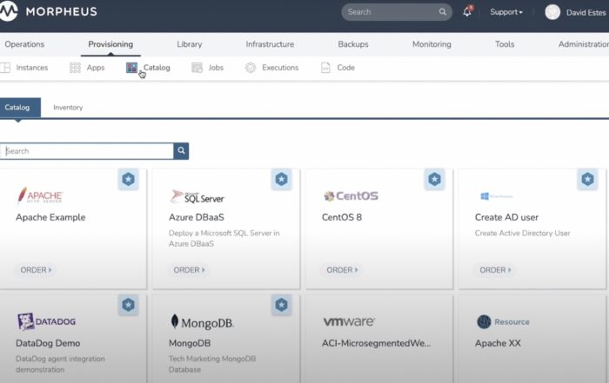The width and height of the screenshot is (609, 383).
Task: Click the Apache logo on Apache Example
Action: 40,195
